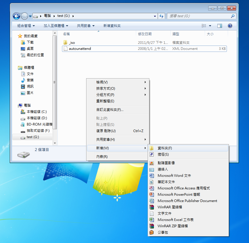Click 電腦 in the address breadcrumb
The image size is (249, 243).
point(47,16)
